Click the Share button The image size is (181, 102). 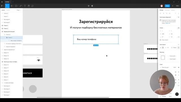point(167,6)
